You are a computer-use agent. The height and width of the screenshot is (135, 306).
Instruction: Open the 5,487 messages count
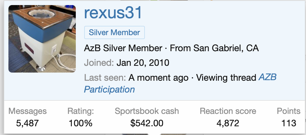click(x=27, y=123)
